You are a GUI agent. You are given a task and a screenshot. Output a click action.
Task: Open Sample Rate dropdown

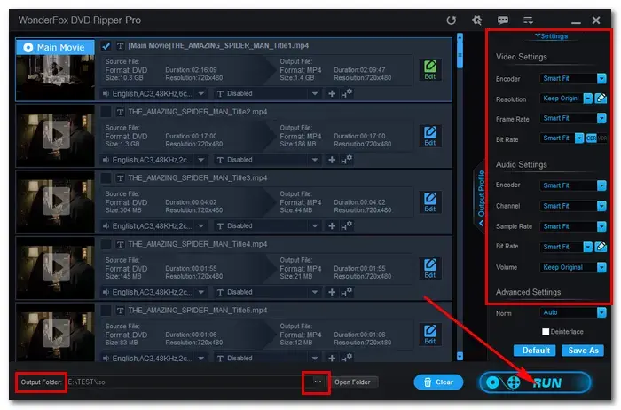click(601, 226)
